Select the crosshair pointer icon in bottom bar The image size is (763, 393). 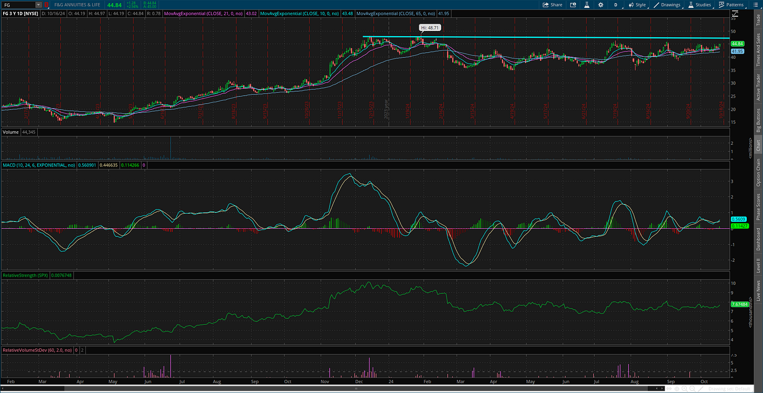(x=677, y=389)
